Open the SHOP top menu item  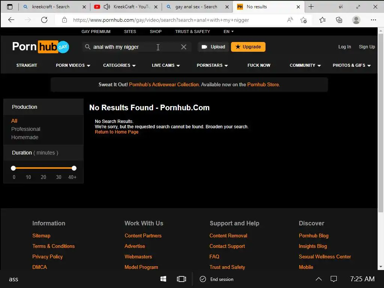pyautogui.click(x=156, y=31)
